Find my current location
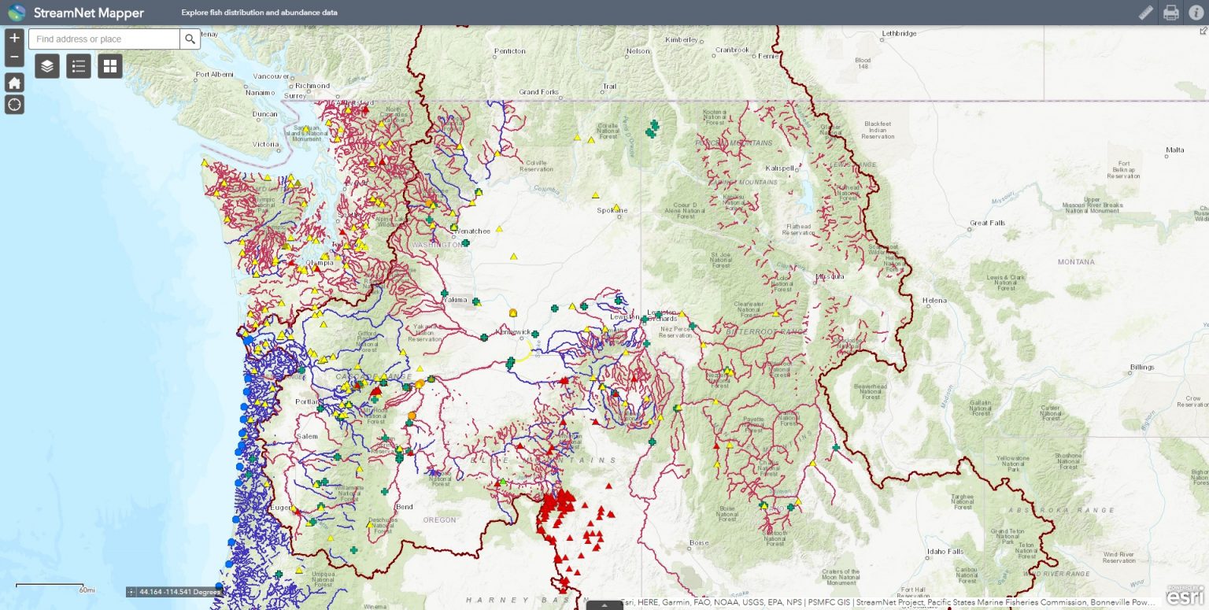The width and height of the screenshot is (1209, 610). coord(14,105)
